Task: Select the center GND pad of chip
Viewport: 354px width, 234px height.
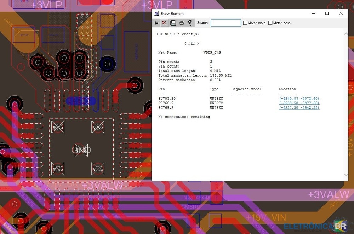Action: click(x=81, y=151)
